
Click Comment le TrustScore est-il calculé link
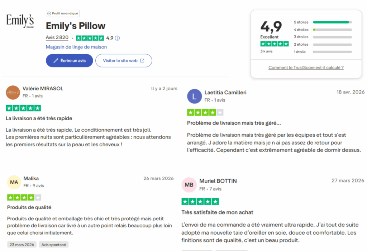click(306, 67)
